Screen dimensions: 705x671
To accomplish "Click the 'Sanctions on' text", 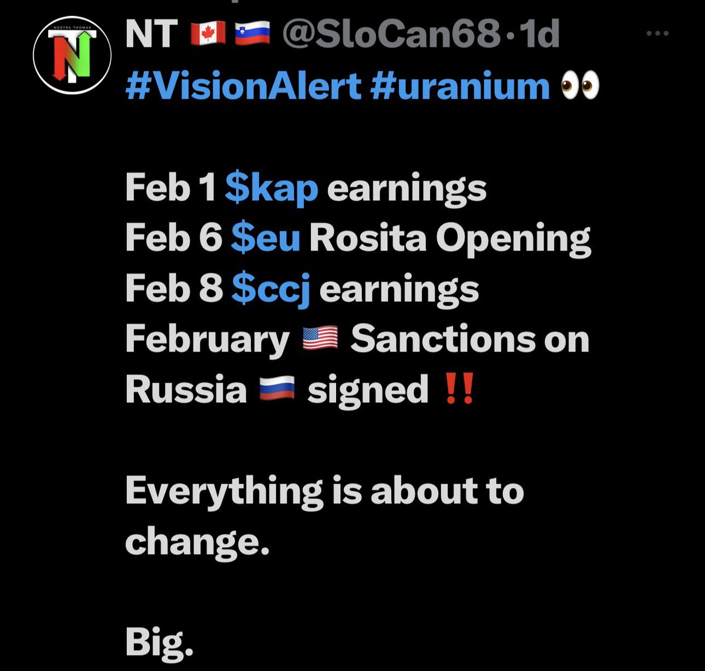I will pyautogui.click(x=469, y=339).
